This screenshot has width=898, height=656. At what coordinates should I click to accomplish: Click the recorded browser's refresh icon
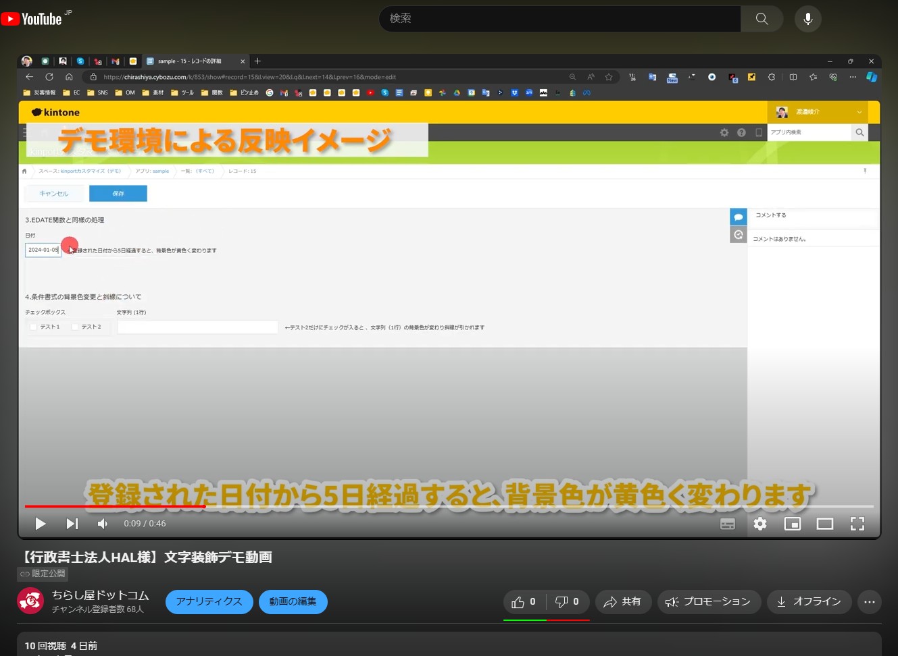tap(49, 77)
